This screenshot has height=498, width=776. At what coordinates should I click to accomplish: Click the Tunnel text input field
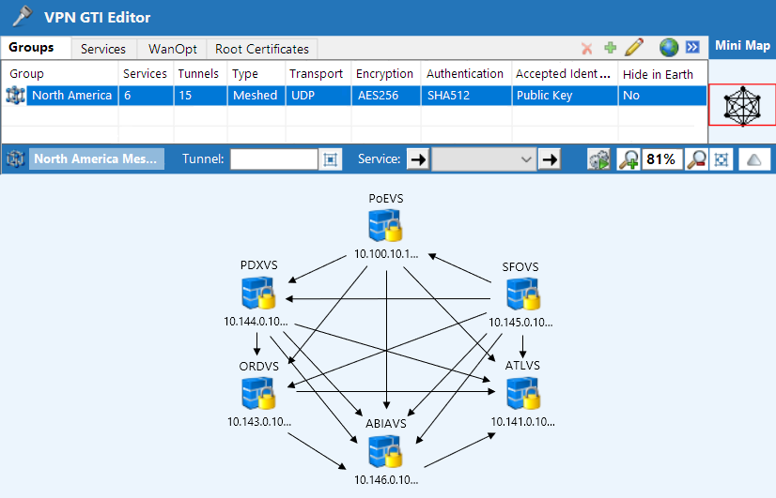pos(273,159)
